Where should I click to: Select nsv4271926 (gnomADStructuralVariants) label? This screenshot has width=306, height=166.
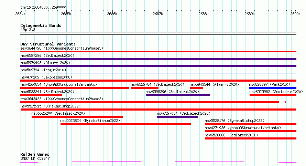tap(243, 128)
